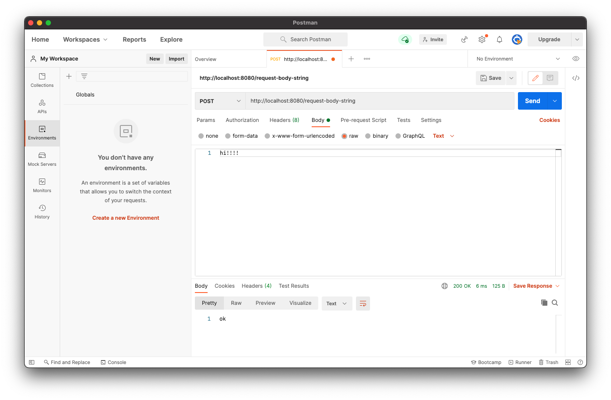Open the Collections sidebar panel
Viewport: 611px width, 400px height.
(x=42, y=81)
